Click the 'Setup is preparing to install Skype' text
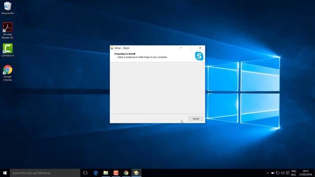This screenshot has height=177, width=315. [x=142, y=57]
